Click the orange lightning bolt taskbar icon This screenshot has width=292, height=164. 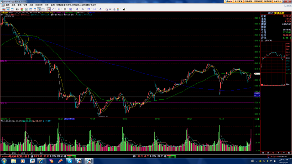click(60, 161)
